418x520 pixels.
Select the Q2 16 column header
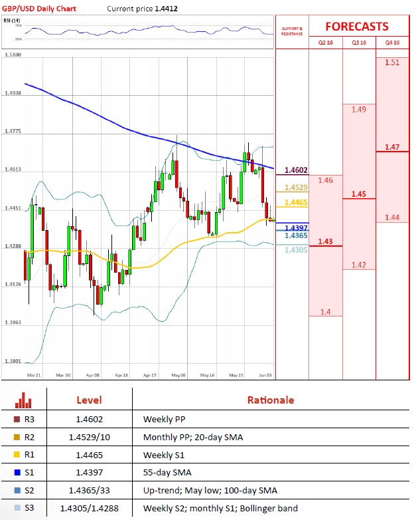326,43
